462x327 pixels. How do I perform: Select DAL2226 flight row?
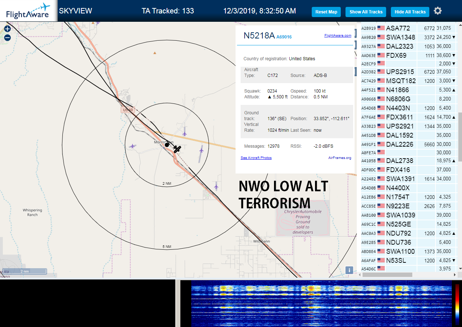tap(409, 144)
